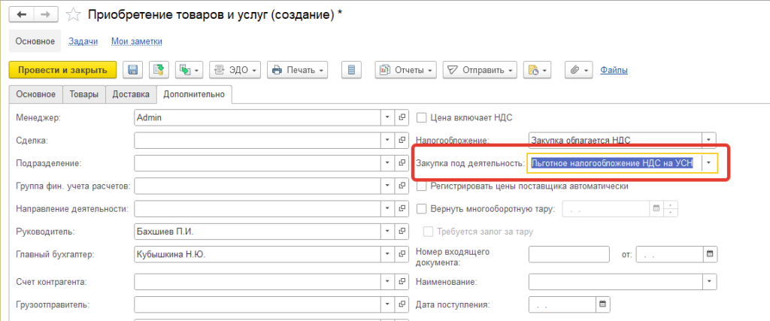Click the Менеджер field containing Admin
Screen dimensions: 770x321
[x=257, y=117]
